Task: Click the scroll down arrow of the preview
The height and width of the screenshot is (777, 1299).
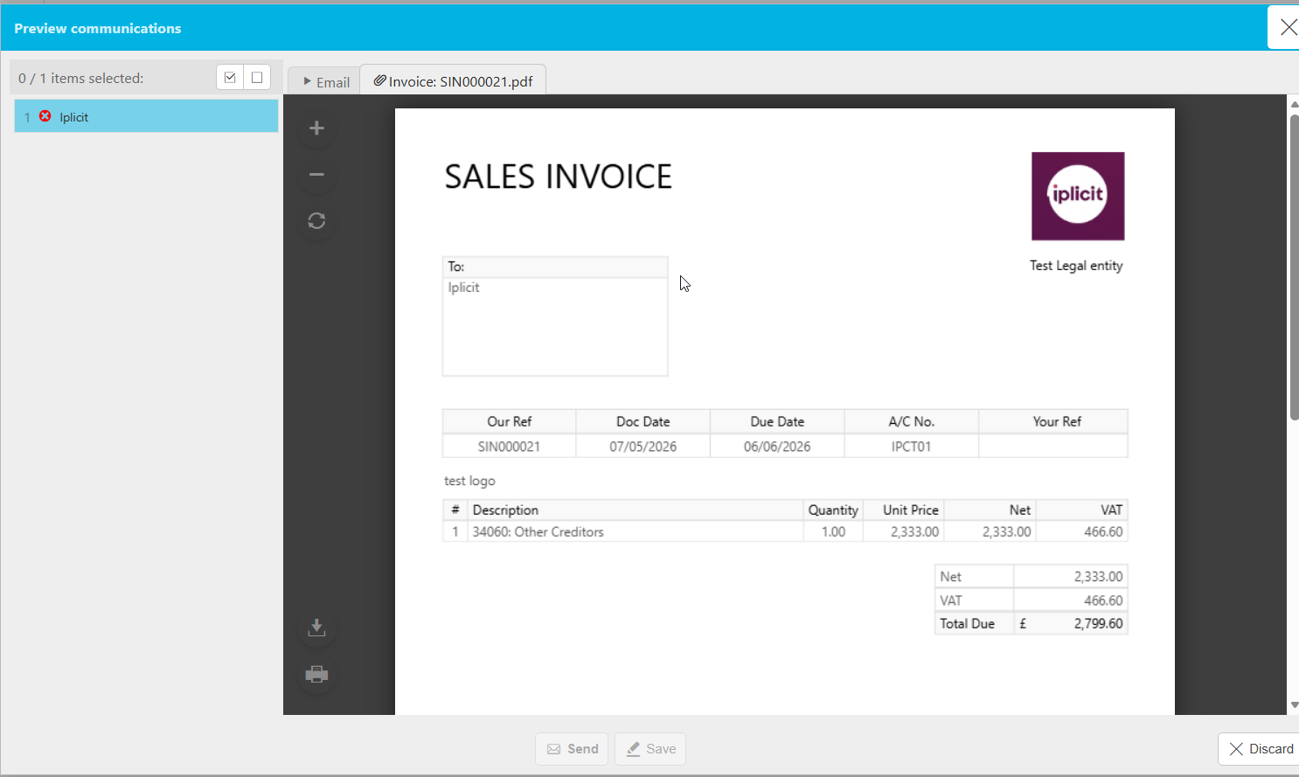Action: coord(1294,705)
